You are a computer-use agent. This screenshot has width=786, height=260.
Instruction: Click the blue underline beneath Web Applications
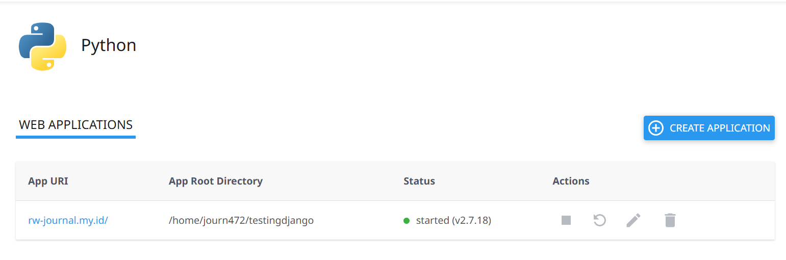(75, 137)
